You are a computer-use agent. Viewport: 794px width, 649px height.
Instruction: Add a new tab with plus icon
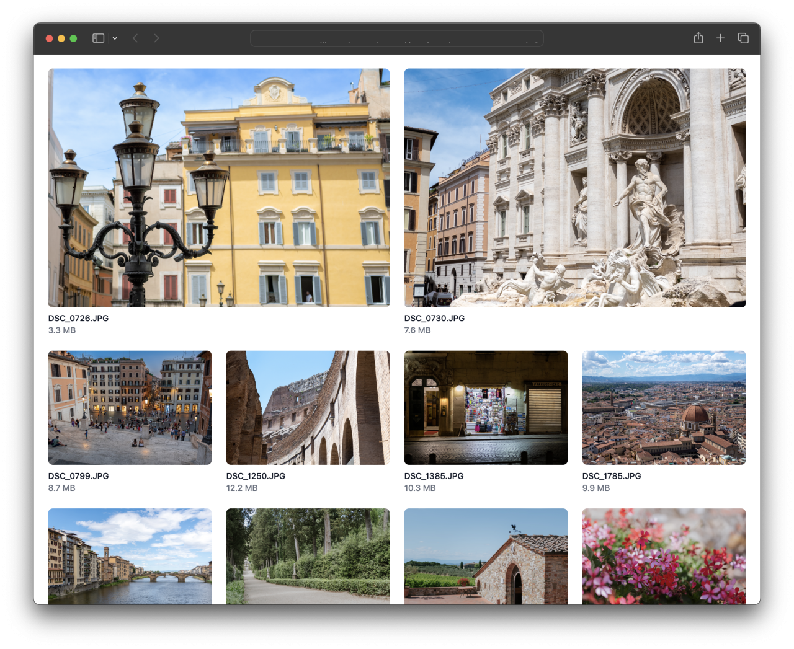(x=720, y=38)
